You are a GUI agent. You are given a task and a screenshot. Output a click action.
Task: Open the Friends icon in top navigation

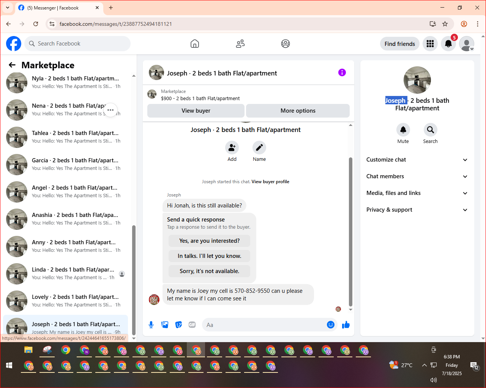point(240,44)
